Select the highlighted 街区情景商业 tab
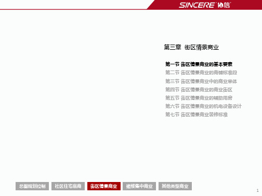Image resolution: width=262 pixels, height=196 pixels. coord(104,186)
